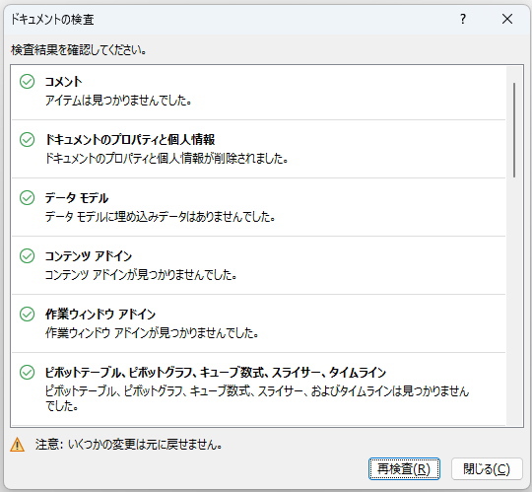Click the results list vertical scrollbar thumb
Viewport: 532px width, 492px height.
pos(514,130)
